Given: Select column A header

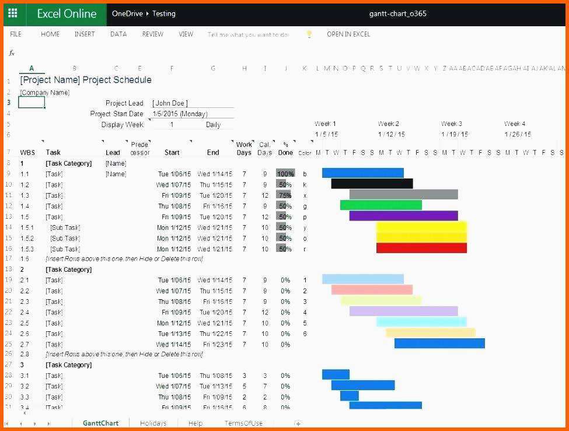Looking at the screenshot, I should (32, 68).
